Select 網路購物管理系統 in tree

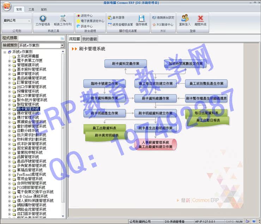point(31,205)
